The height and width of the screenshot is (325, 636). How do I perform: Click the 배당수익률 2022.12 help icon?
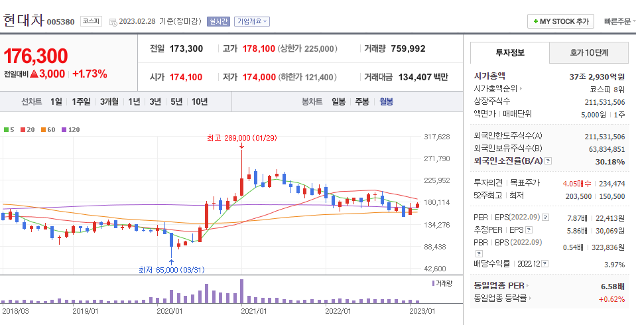coord(544,264)
